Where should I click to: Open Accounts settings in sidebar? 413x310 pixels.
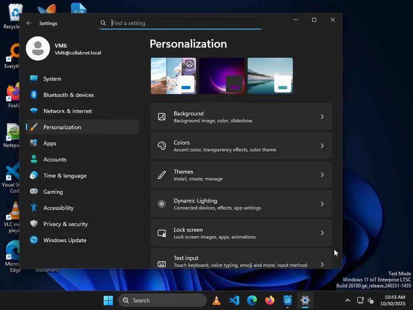click(82, 159)
